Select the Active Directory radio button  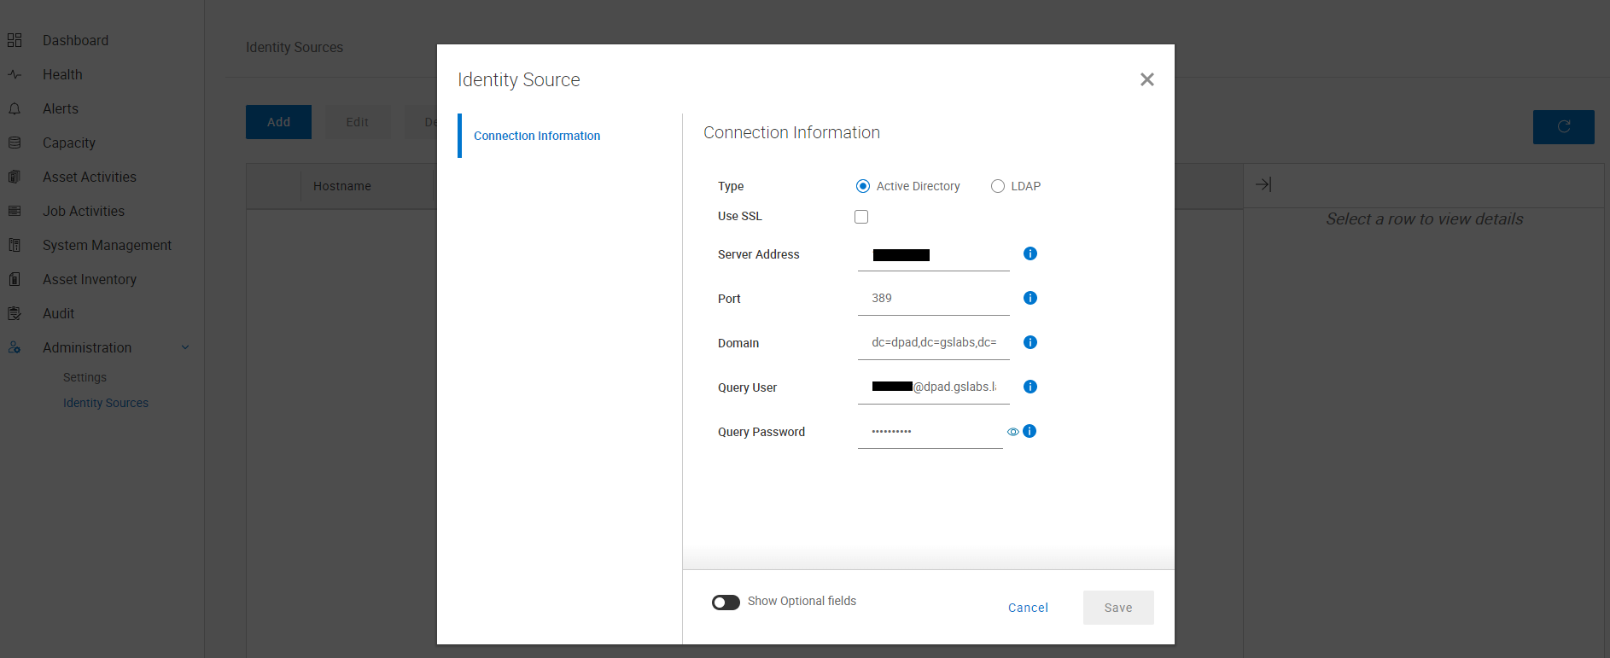pos(863,186)
